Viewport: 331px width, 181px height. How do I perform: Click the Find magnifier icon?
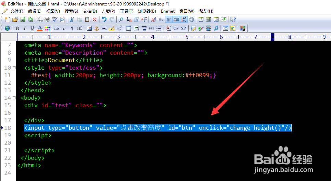point(121,19)
